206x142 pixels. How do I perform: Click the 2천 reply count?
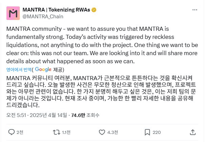(x=20, y=132)
